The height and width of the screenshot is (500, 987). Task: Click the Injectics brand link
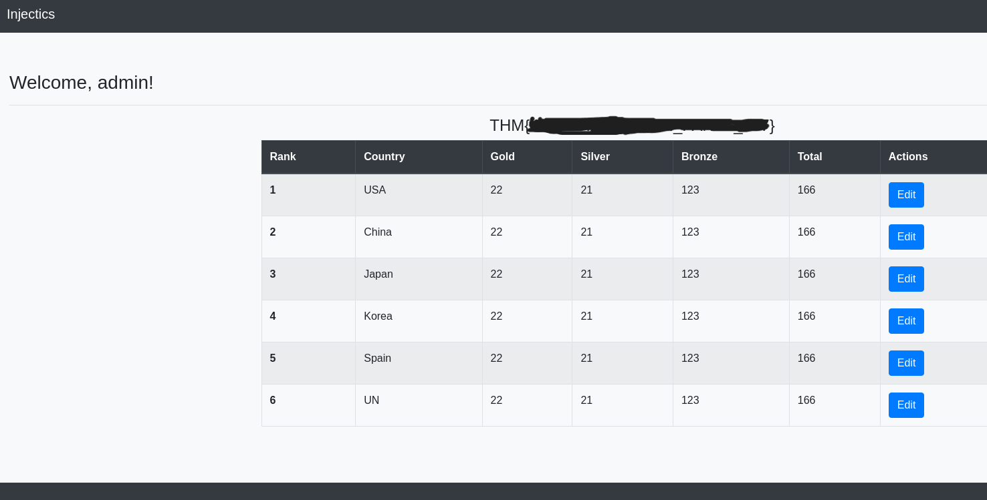coord(31,14)
